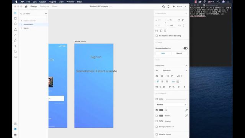Open the Plugins panel icon
Viewport: 245px width, 138px height.
(x=15, y=135)
